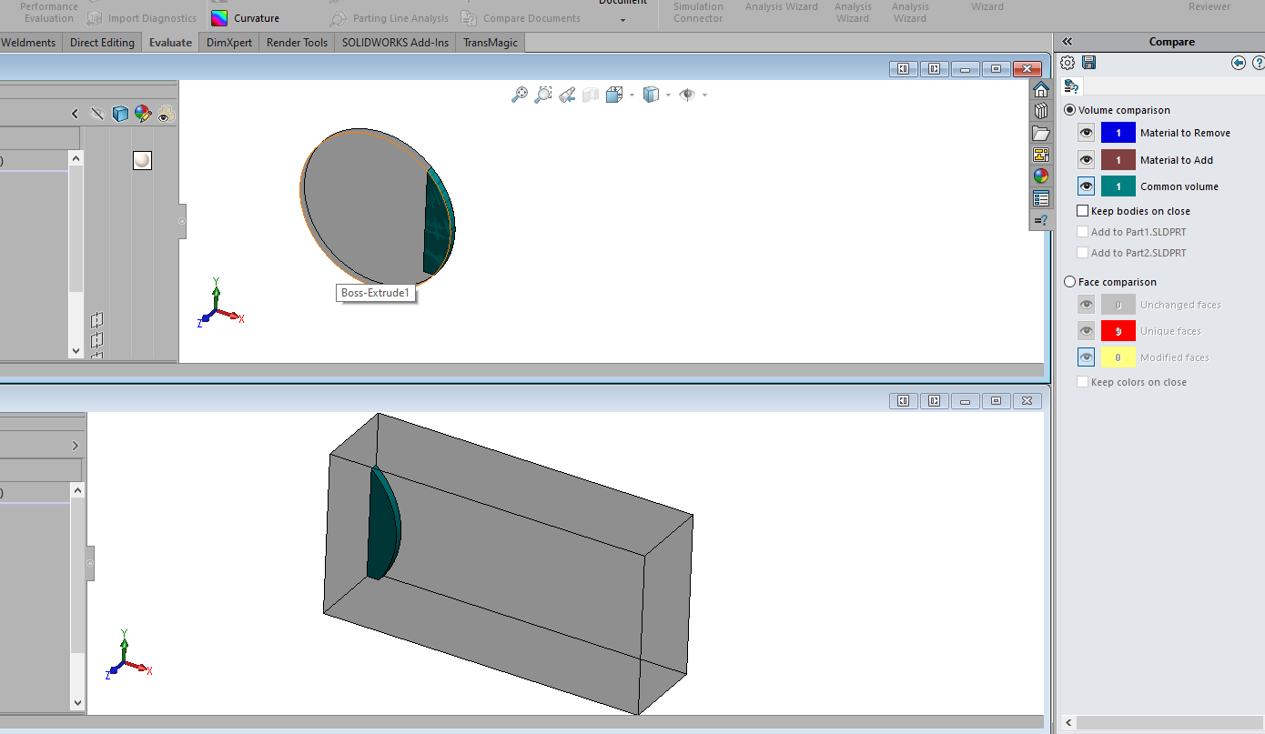Open SOLIDWORKS Resources home tab
1265x734 pixels.
click(x=1041, y=89)
